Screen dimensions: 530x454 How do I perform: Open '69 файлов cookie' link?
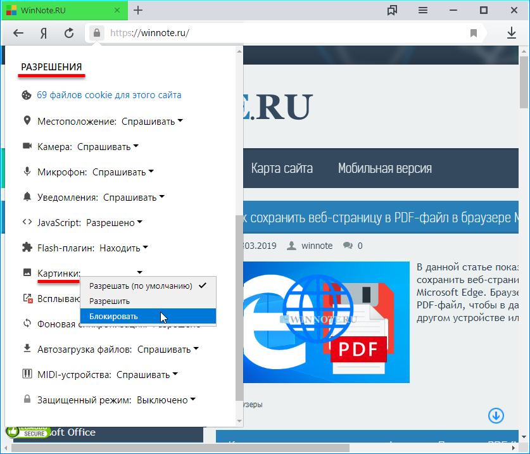[109, 95]
